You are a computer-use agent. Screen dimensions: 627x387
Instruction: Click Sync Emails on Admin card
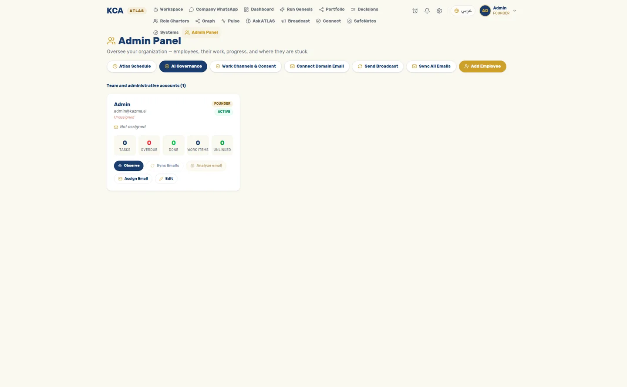165,166
